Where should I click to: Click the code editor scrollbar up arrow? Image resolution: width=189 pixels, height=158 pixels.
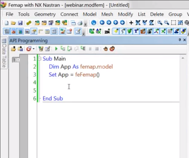pyautogui.click(x=183, y=58)
